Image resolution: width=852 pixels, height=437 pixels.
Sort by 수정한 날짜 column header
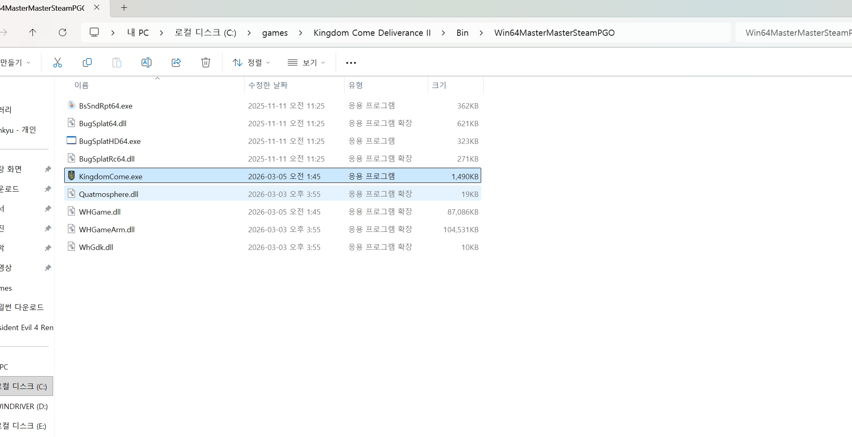pos(268,85)
